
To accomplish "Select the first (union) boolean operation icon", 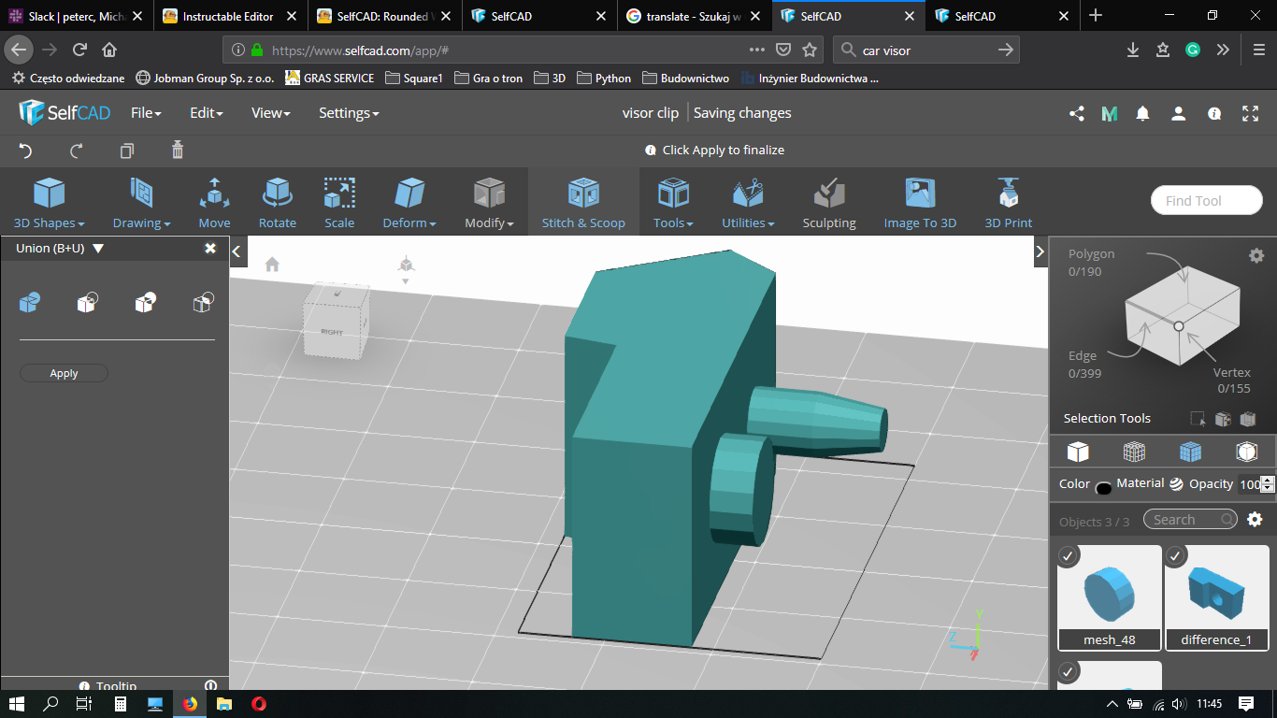I will pyautogui.click(x=30, y=302).
